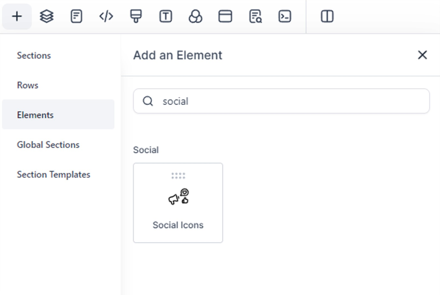Select the Rows tab

[x=27, y=85]
